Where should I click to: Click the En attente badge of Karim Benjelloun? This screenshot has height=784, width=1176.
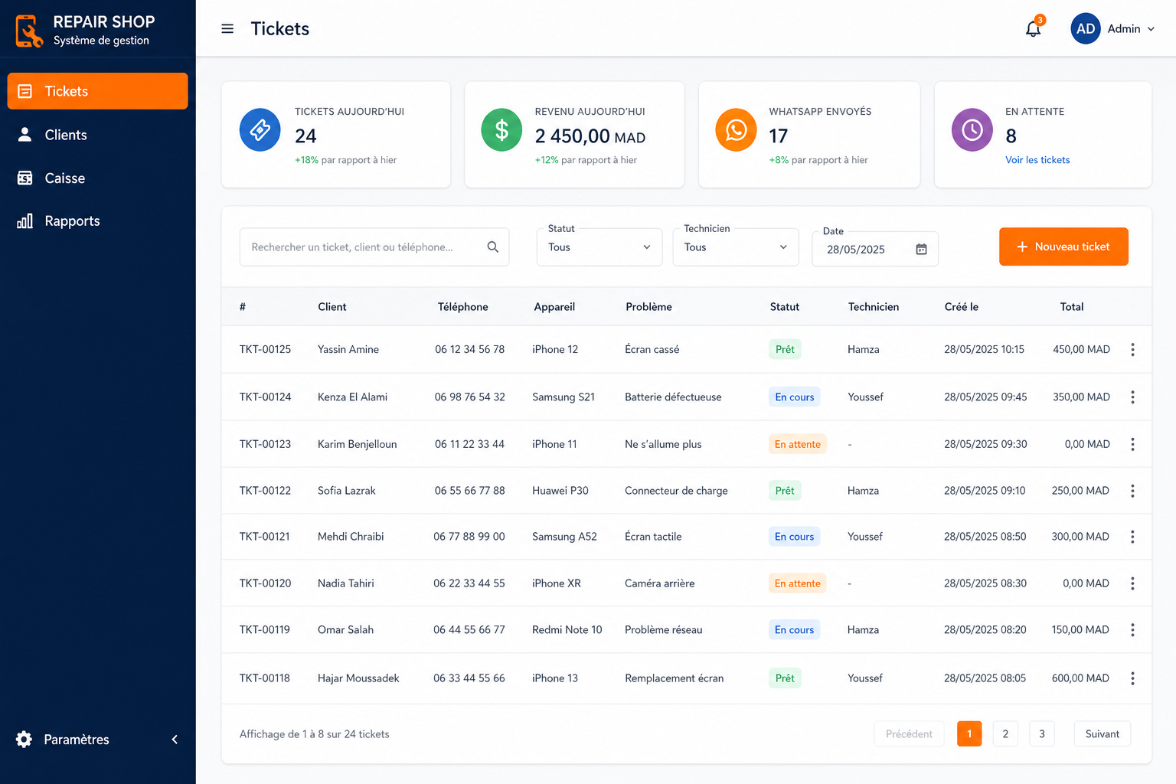pos(797,444)
